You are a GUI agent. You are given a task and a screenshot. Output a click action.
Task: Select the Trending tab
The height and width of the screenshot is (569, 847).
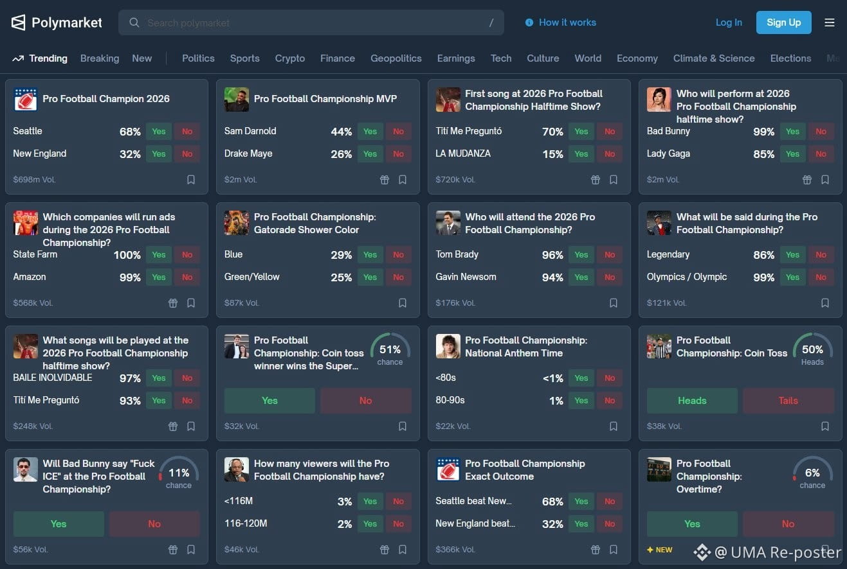pos(40,58)
